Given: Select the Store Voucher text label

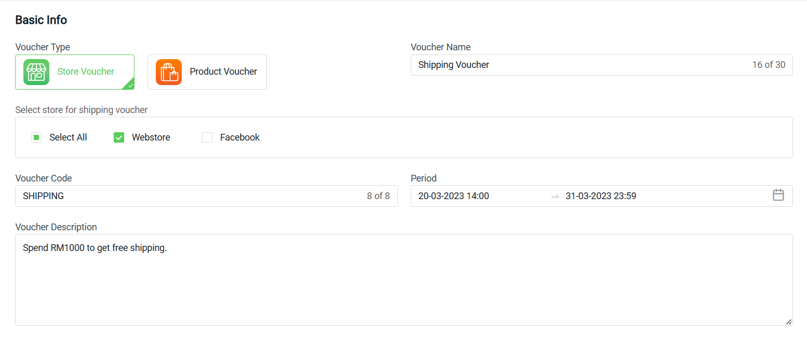Looking at the screenshot, I should click(x=86, y=72).
